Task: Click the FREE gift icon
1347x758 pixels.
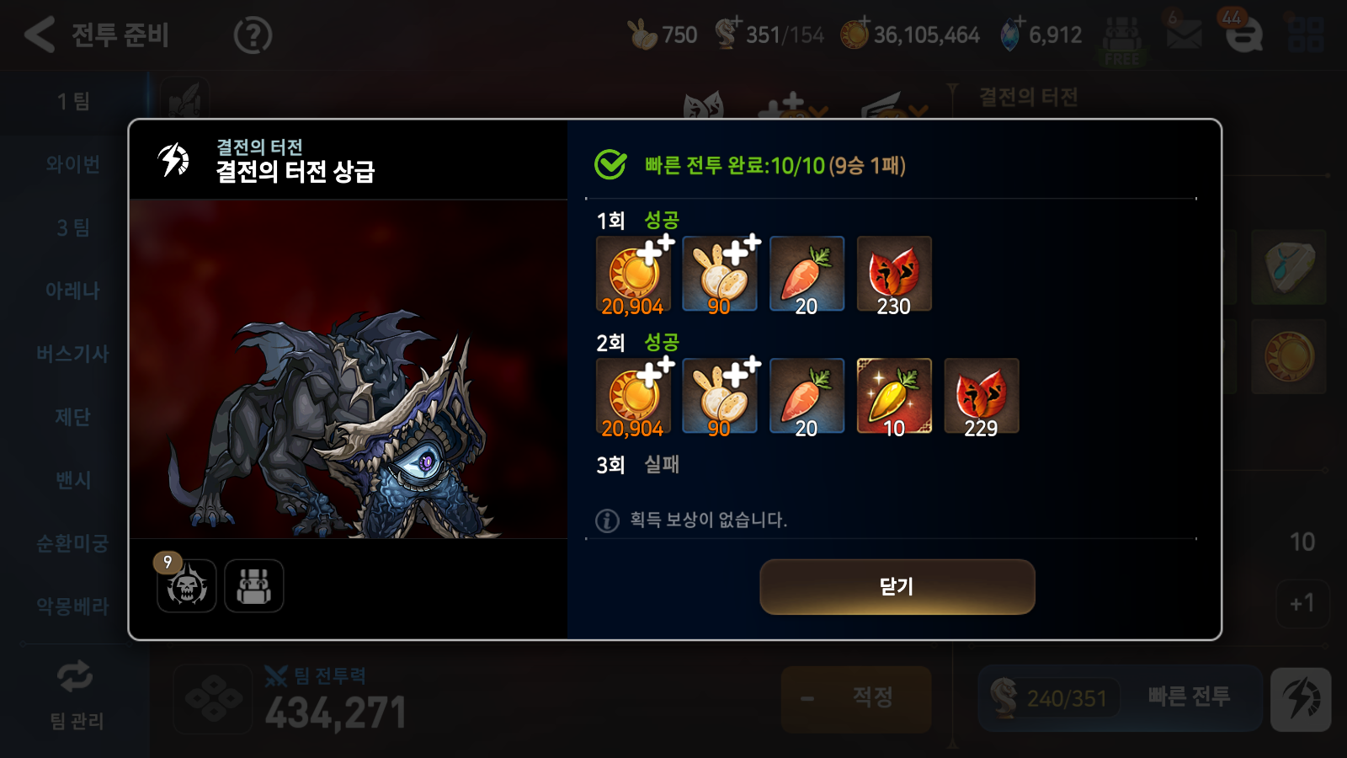Action: (x=1121, y=40)
